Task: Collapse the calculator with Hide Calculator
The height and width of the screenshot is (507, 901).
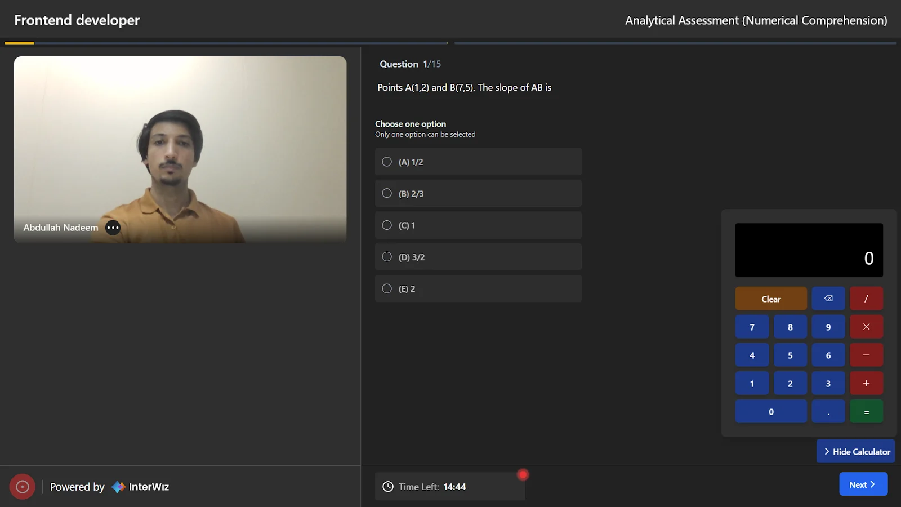Action: coord(856,452)
